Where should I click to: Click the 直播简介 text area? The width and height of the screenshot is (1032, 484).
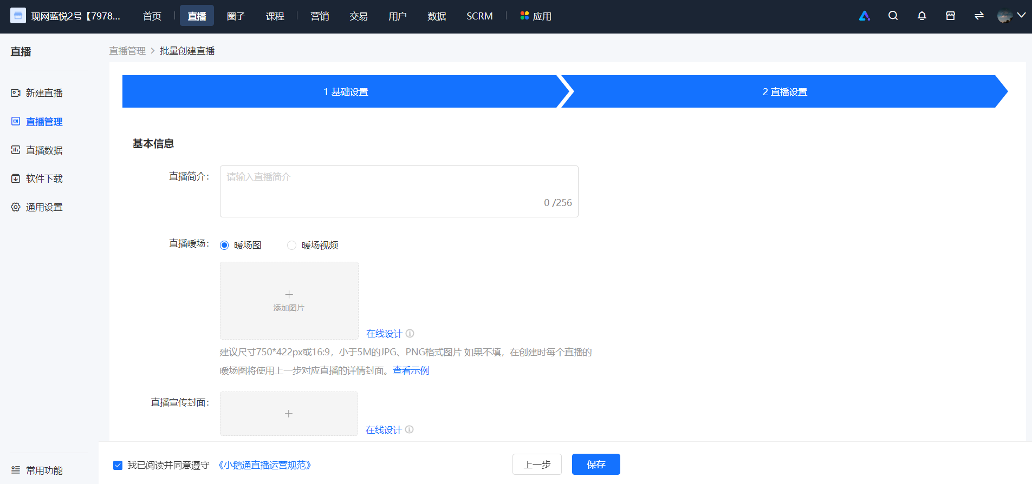399,191
